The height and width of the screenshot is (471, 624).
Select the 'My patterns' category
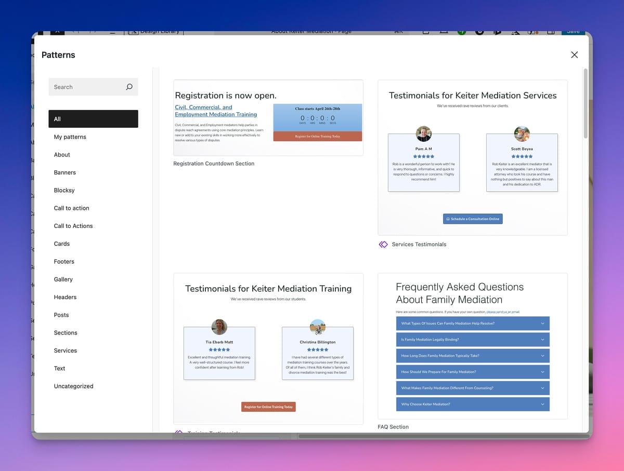click(70, 137)
